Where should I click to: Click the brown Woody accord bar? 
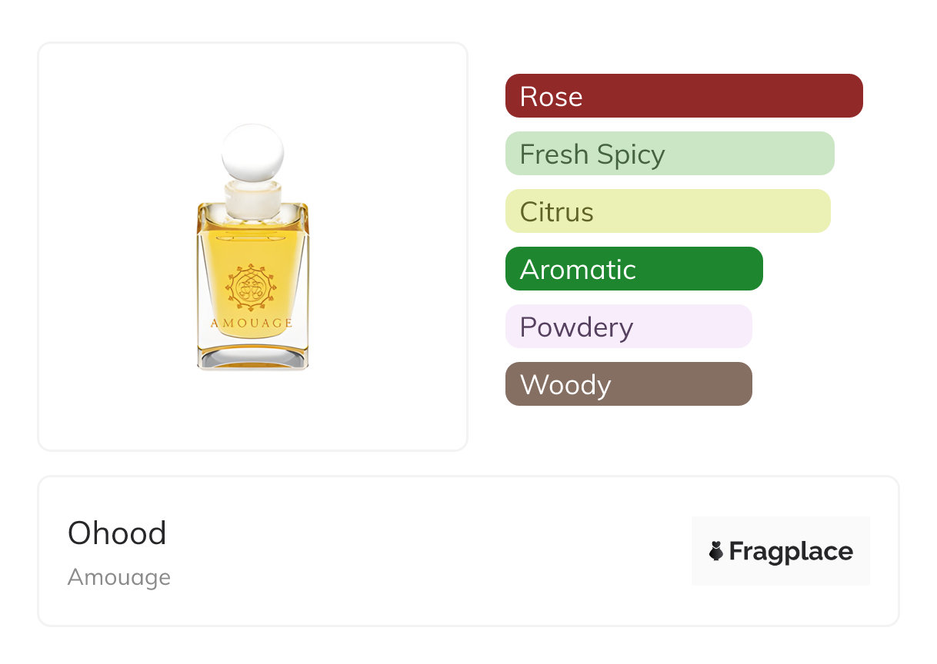click(x=628, y=384)
